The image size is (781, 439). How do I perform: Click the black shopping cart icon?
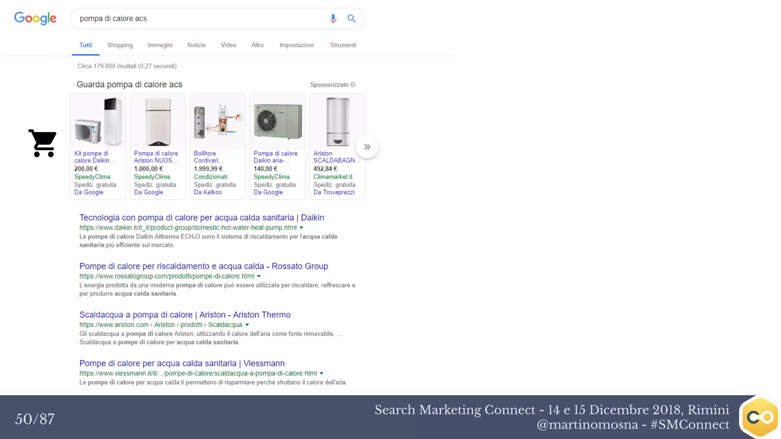43,143
